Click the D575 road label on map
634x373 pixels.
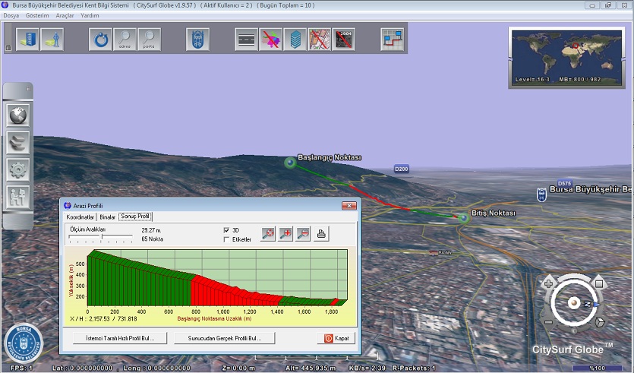tap(564, 183)
